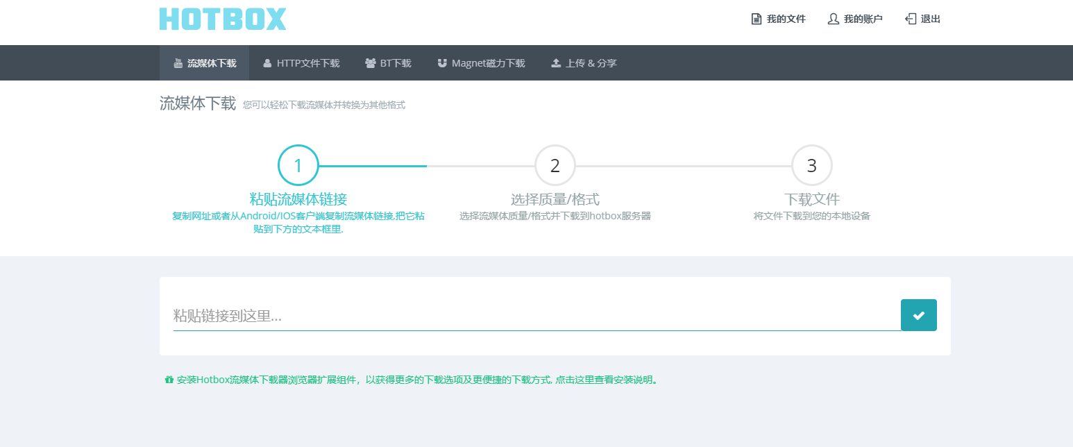The image size is (1073, 447).
Task: Click the YouTube icon in 流媒体下载 tab
Action: coord(178,63)
